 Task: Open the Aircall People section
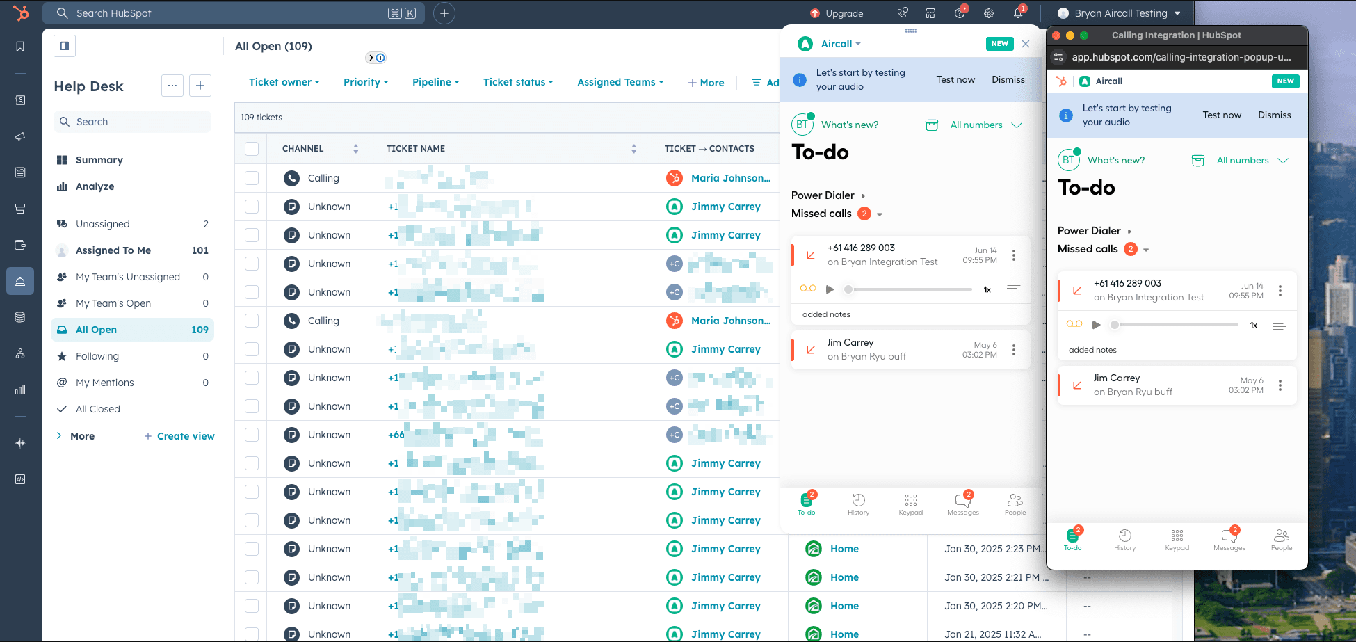[x=1015, y=503]
